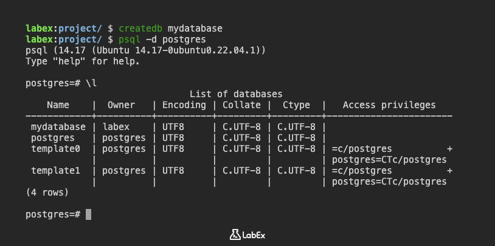
Task: Click the template1 database name
Action: click(x=56, y=171)
